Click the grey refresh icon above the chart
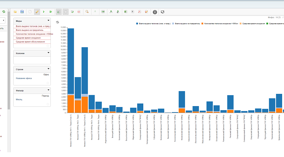The height and width of the screenshot is (157, 284). coord(57,22)
